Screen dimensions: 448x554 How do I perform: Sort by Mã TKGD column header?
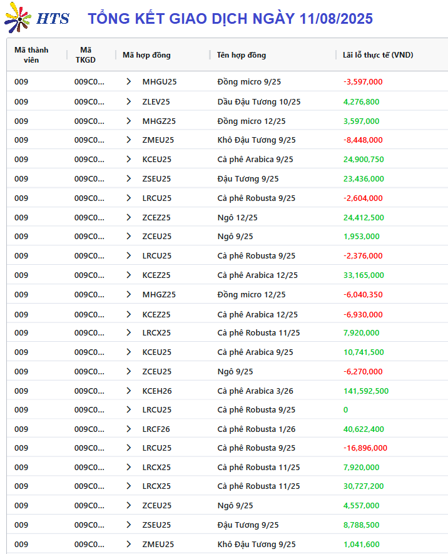click(86, 54)
